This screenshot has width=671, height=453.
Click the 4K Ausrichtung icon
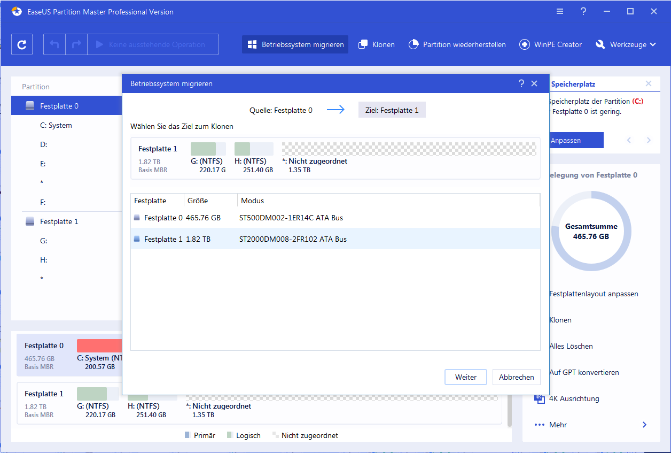click(540, 398)
